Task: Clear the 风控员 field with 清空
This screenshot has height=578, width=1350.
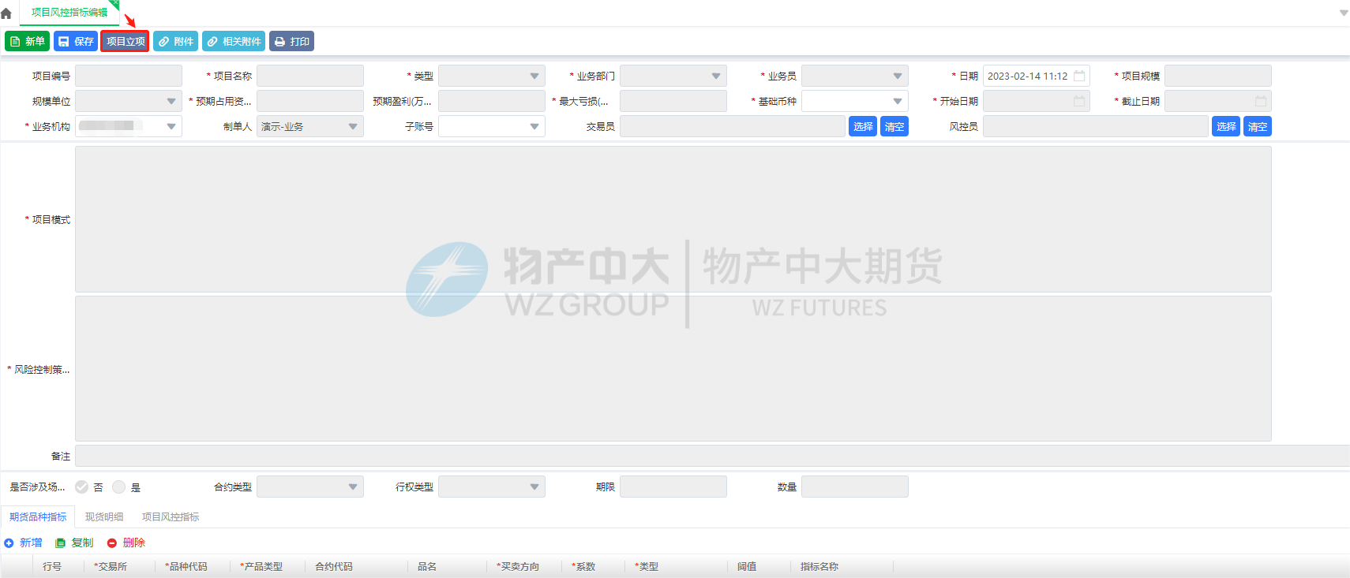Action: click(x=1258, y=126)
